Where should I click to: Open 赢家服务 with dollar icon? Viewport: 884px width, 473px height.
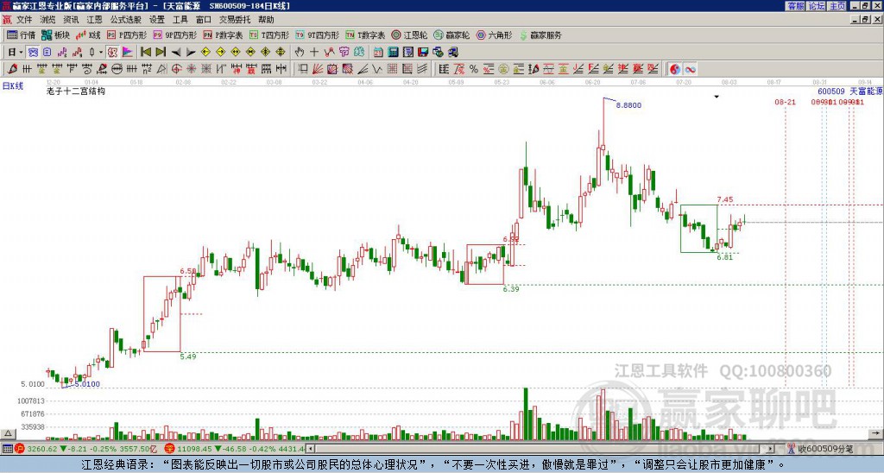point(540,35)
